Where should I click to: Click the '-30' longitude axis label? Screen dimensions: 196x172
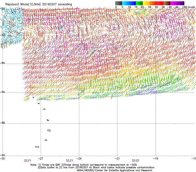pyautogui.click(x=2, y=159)
